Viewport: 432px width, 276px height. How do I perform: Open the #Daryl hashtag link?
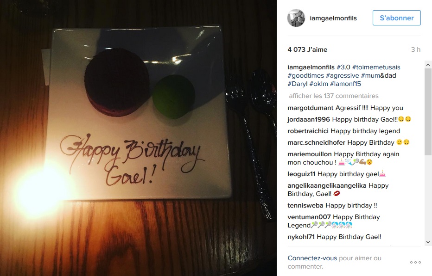coord(298,84)
